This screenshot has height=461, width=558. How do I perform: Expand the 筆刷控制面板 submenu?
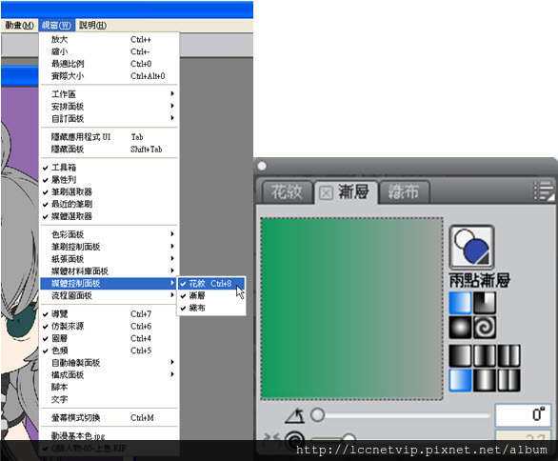[x=109, y=247]
